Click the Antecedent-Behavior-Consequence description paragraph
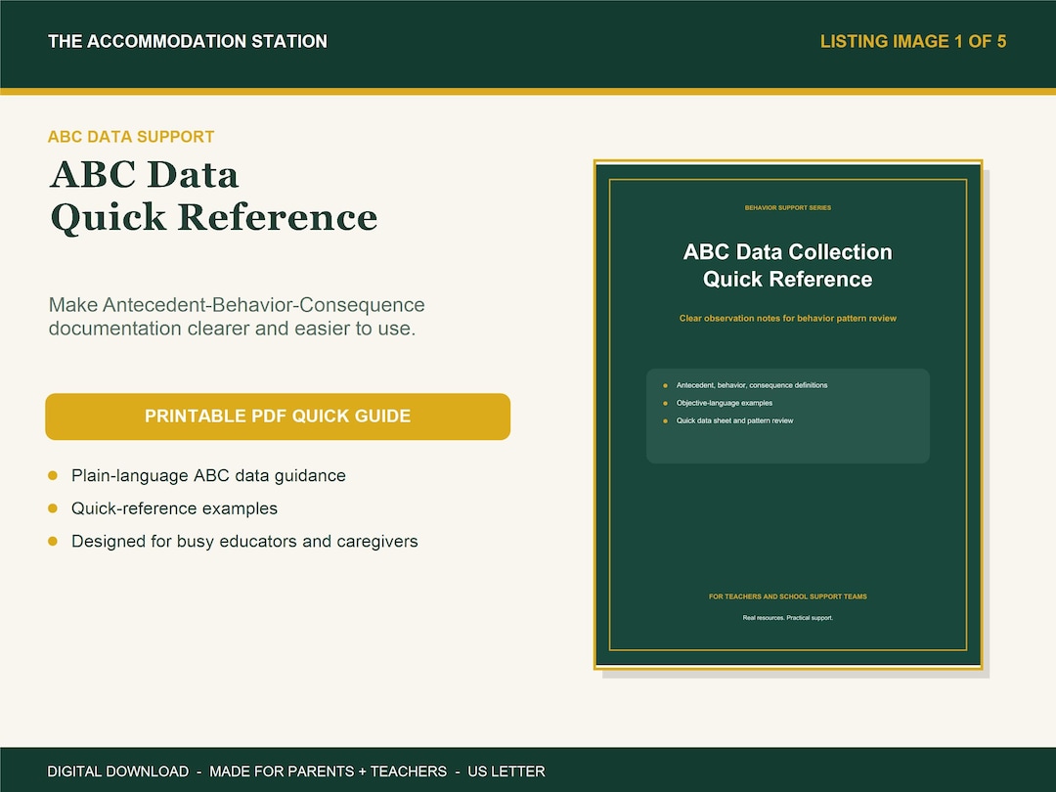 237,317
